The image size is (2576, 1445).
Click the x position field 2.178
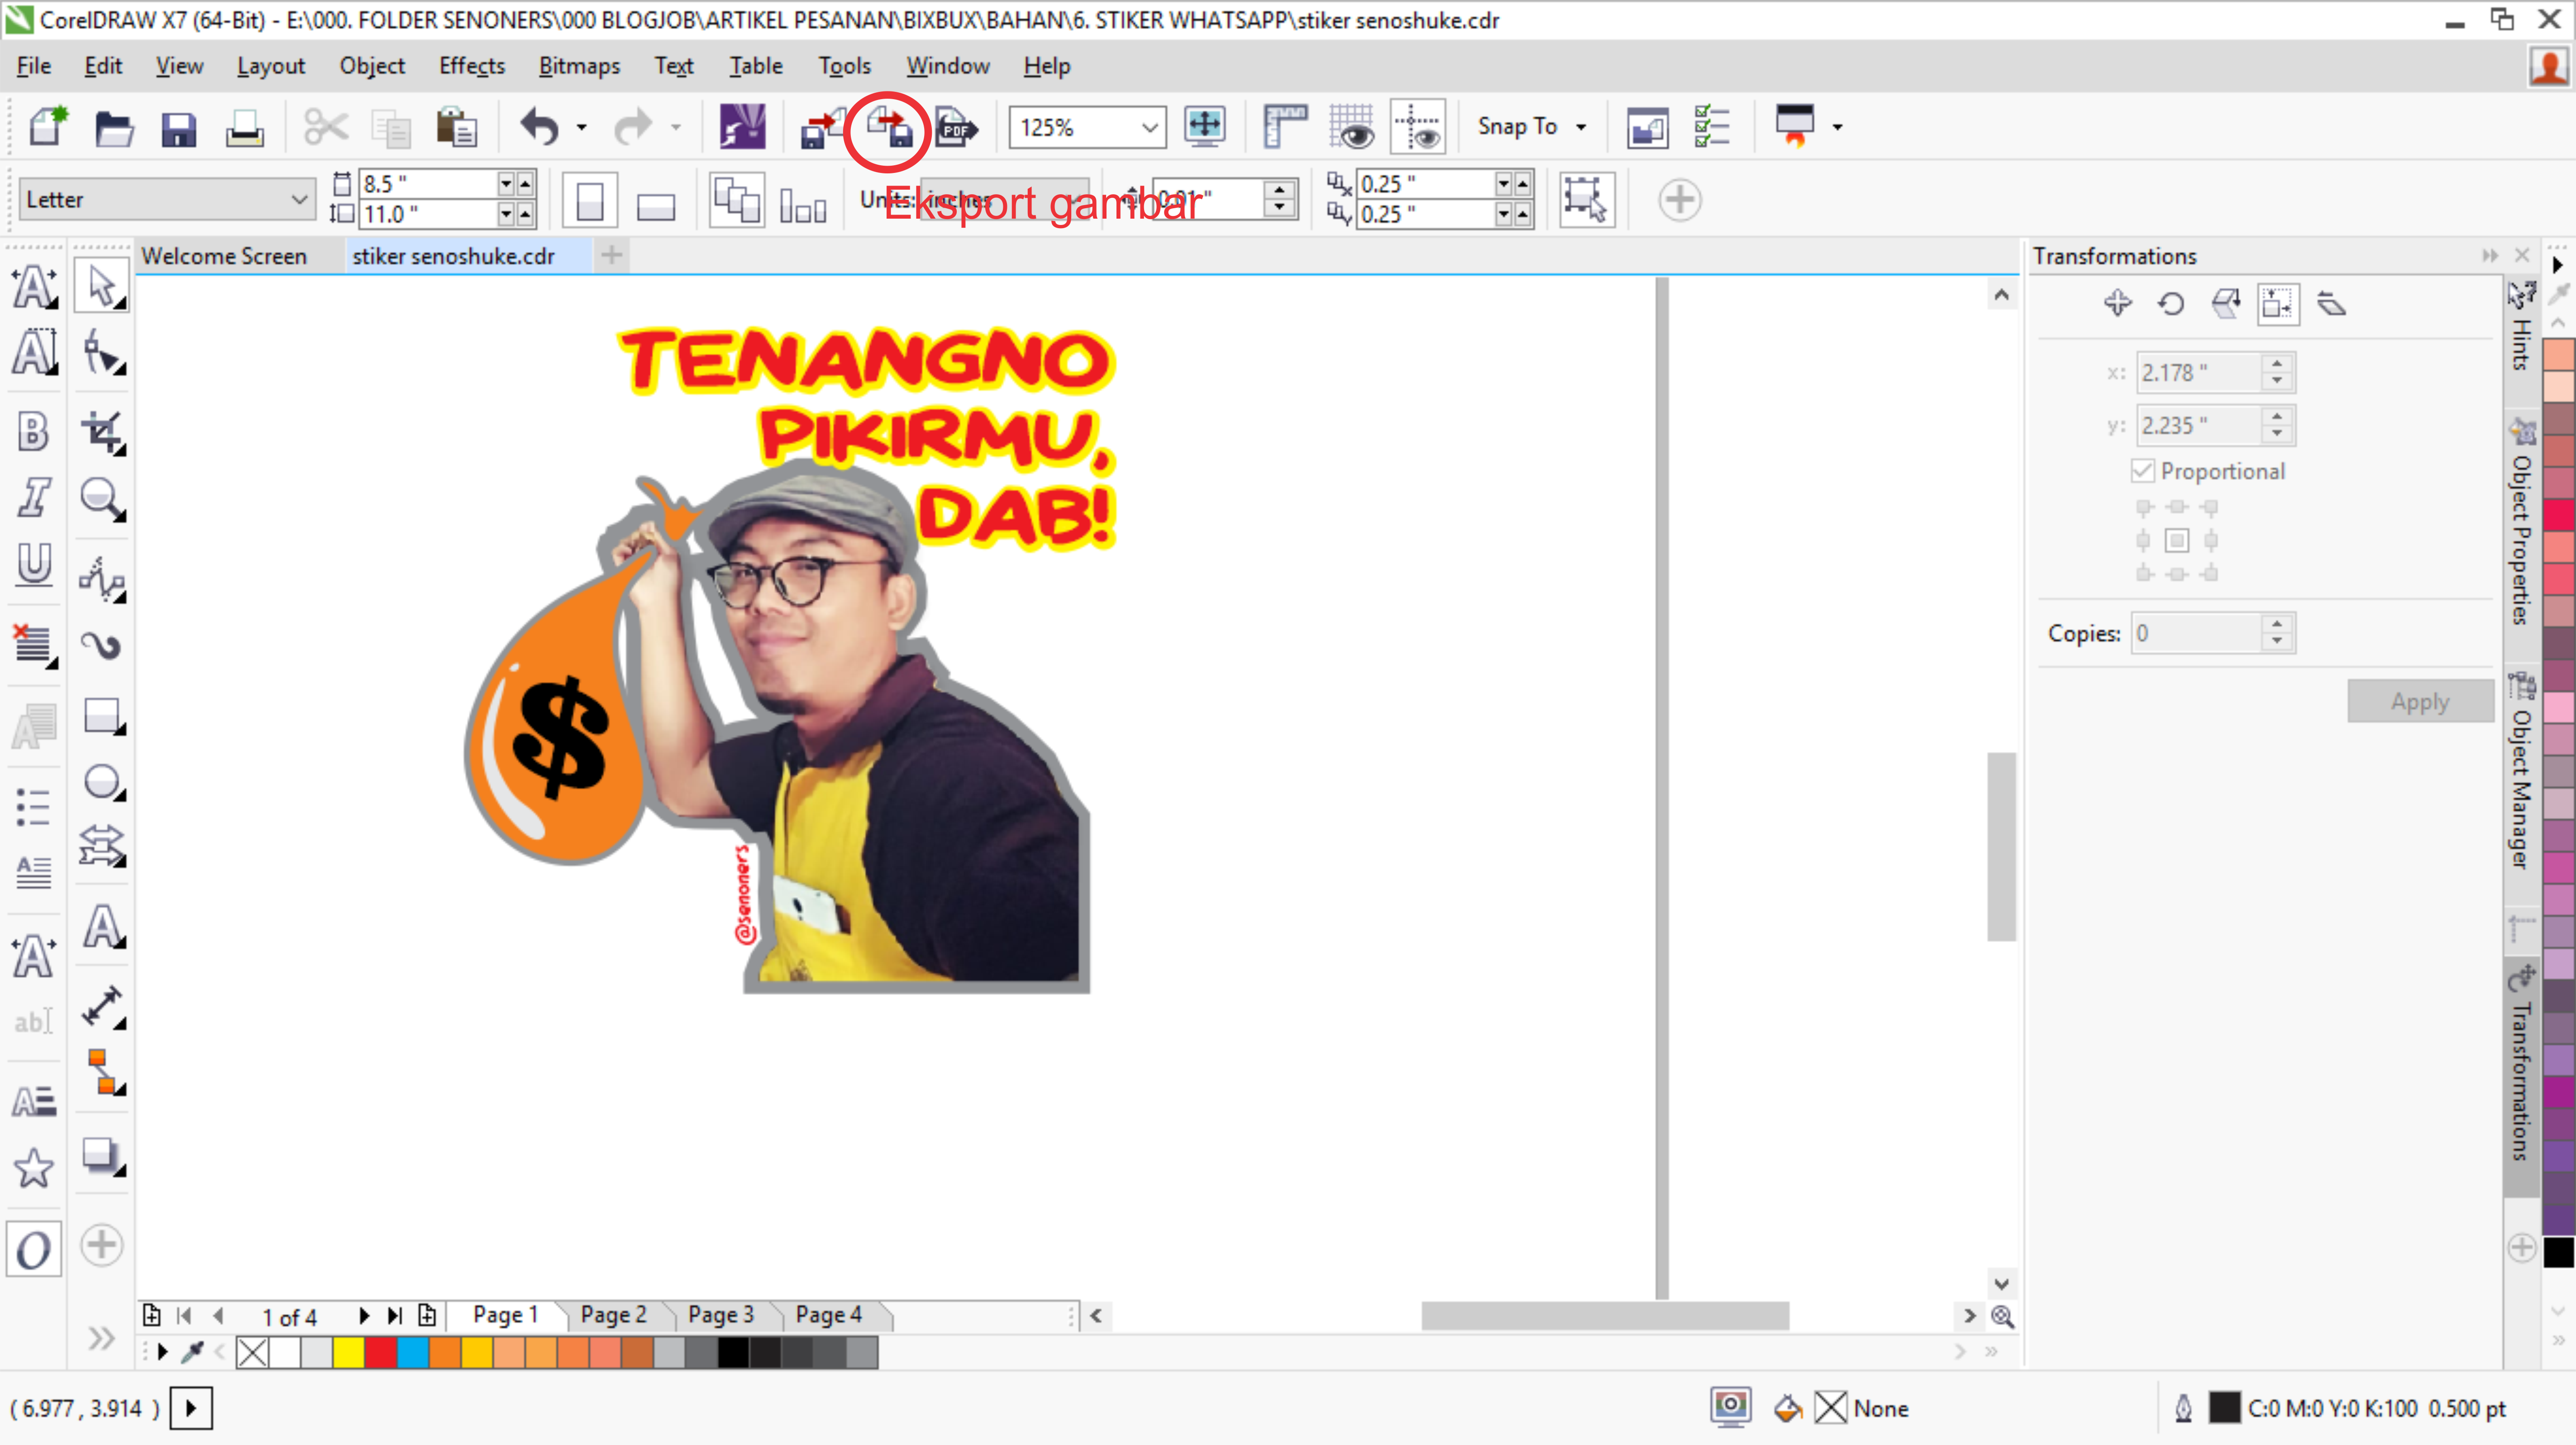tap(2199, 372)
